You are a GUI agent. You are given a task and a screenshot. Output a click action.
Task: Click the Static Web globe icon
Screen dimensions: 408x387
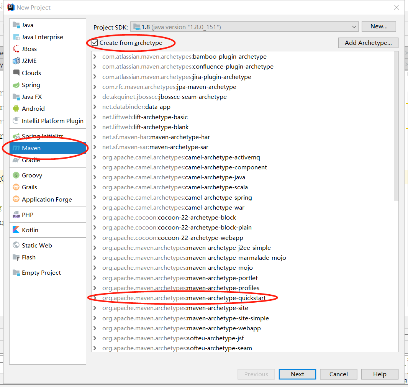click(16, 245)
